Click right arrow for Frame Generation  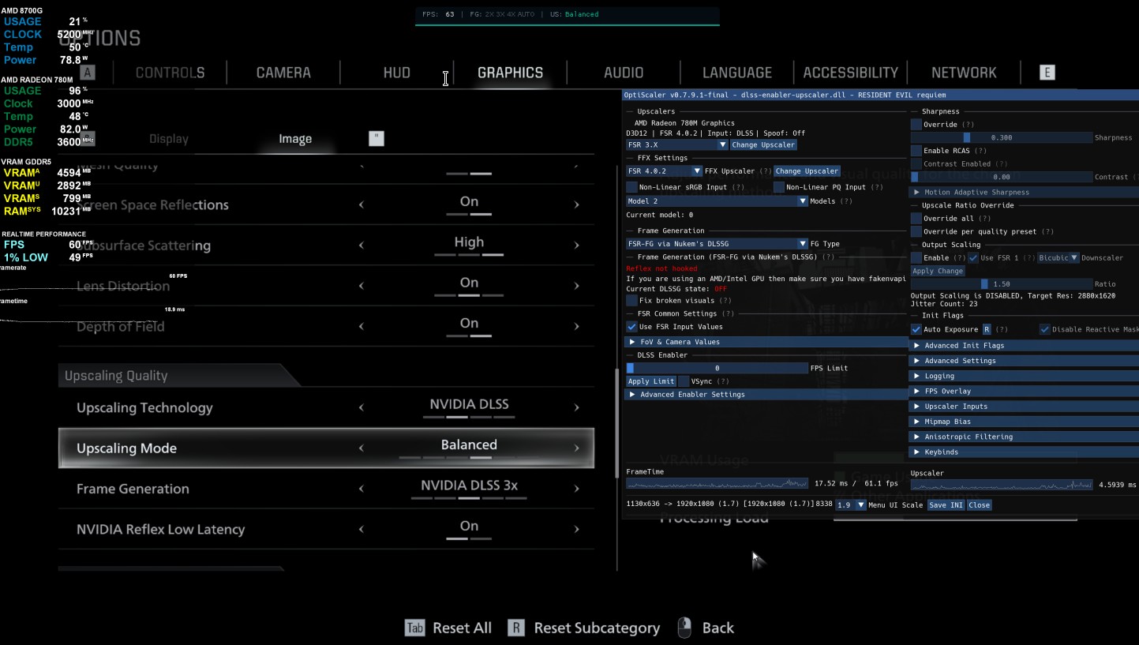click(576, 489)
